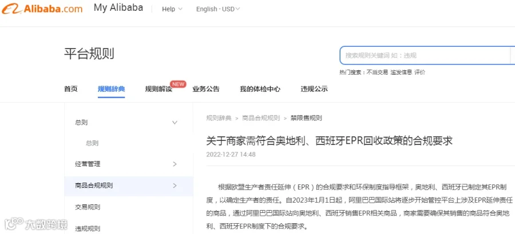
Task: Go to the 首页 tab
Action: (70, 89)
